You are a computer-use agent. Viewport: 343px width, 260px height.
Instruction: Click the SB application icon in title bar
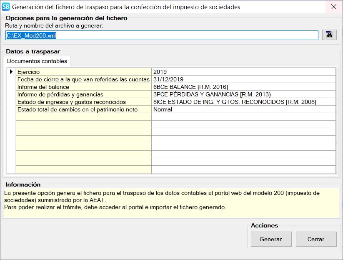tap(6, 7)
